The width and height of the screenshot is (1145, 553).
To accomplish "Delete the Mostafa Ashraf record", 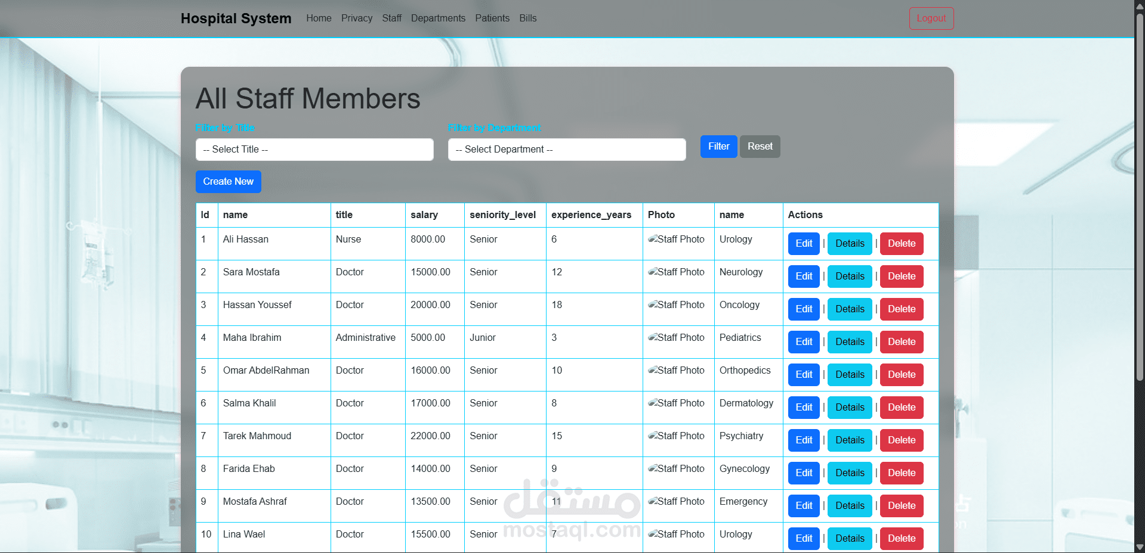I will pos(901,506).
